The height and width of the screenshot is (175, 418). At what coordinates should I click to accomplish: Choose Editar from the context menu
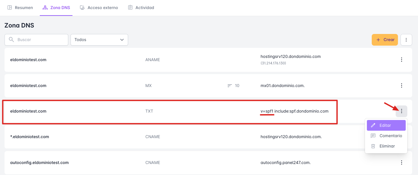(x=386, y=126)
